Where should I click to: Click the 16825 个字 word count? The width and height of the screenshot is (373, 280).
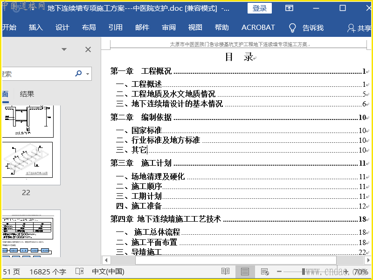click(48, 272)
